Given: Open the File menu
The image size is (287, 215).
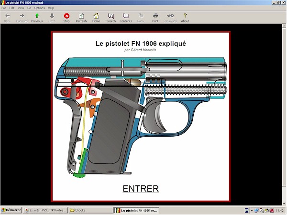Looking at the screenshot, I should [x=4, y=8].
